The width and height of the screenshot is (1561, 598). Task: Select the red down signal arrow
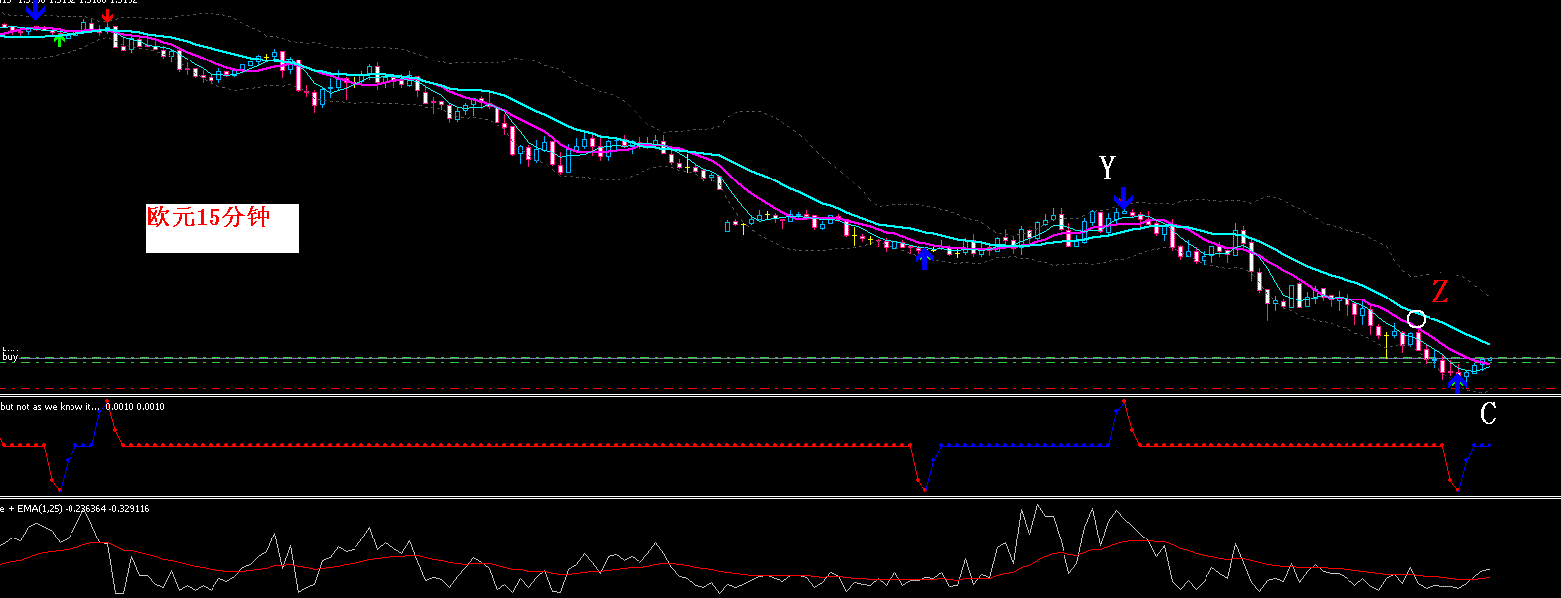click(x=107, y=16)
